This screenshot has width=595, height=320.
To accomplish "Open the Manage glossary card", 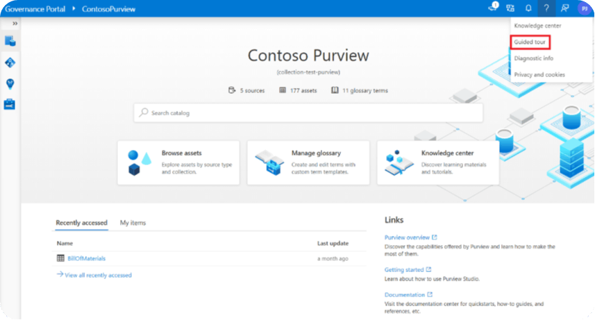I will tap(308, 163).
